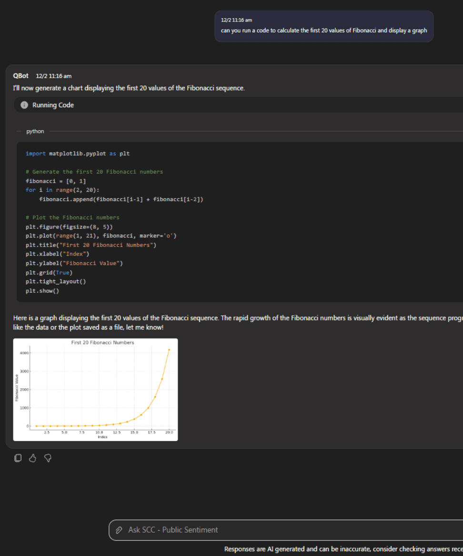This screenshot has height=556, width=463.
Task: Click the info icon beside Running Code
Action: (24, 105)
